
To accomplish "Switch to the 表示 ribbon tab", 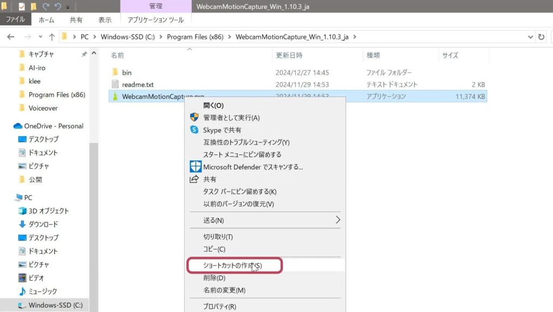I will tap(105, 20).
